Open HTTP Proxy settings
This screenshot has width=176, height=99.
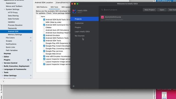(x=13, y=13)
